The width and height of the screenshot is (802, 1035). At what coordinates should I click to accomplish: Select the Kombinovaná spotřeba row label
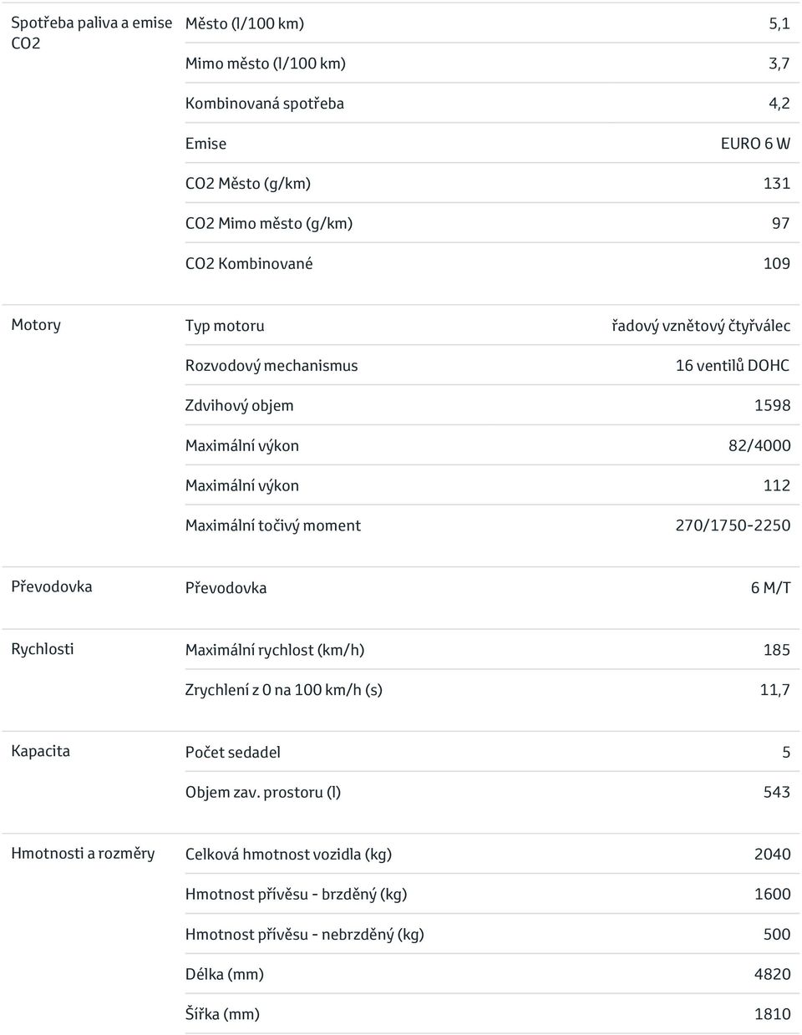pyautogui.click(x=265, y=104)
